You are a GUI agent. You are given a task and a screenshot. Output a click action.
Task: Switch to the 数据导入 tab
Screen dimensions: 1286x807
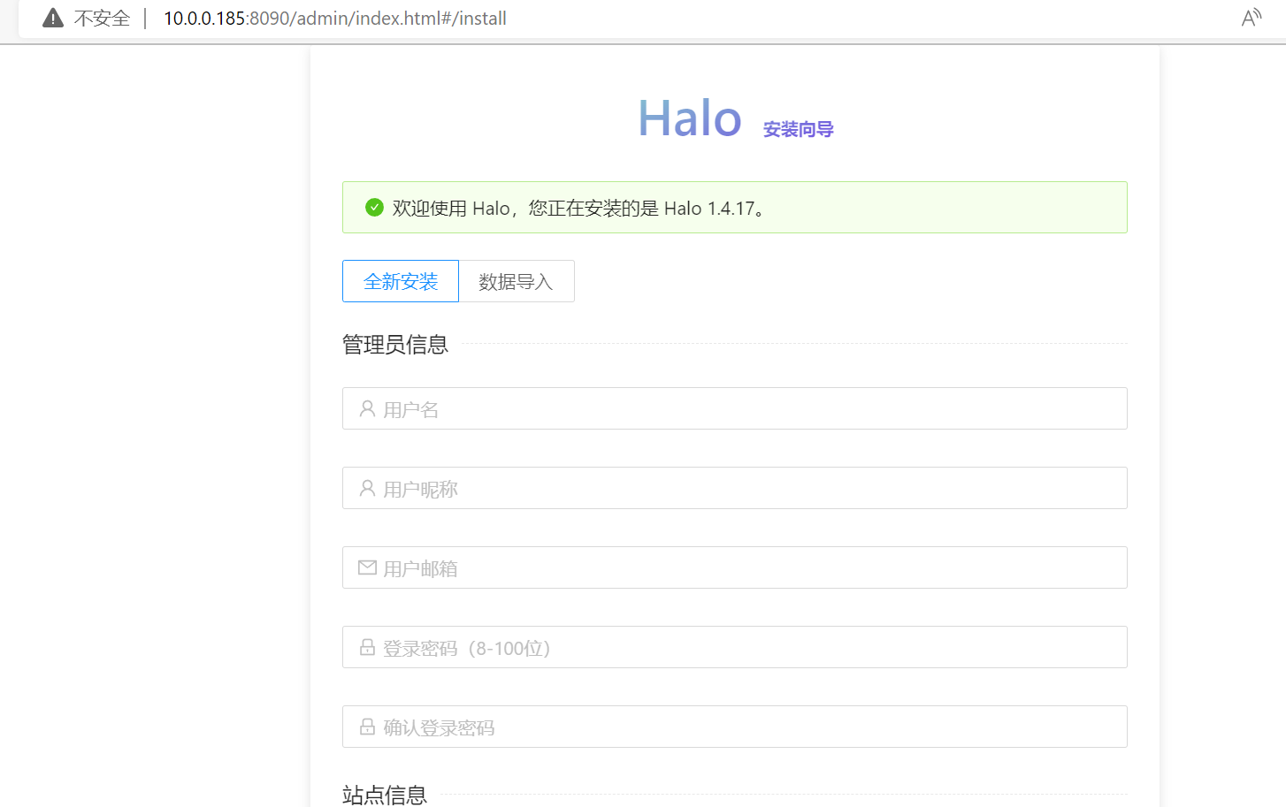(517, 281)
